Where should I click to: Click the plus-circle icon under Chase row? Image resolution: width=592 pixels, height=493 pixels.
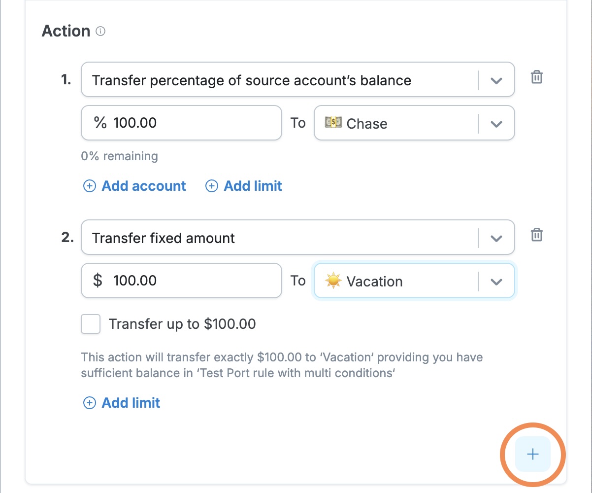(211, 186)
